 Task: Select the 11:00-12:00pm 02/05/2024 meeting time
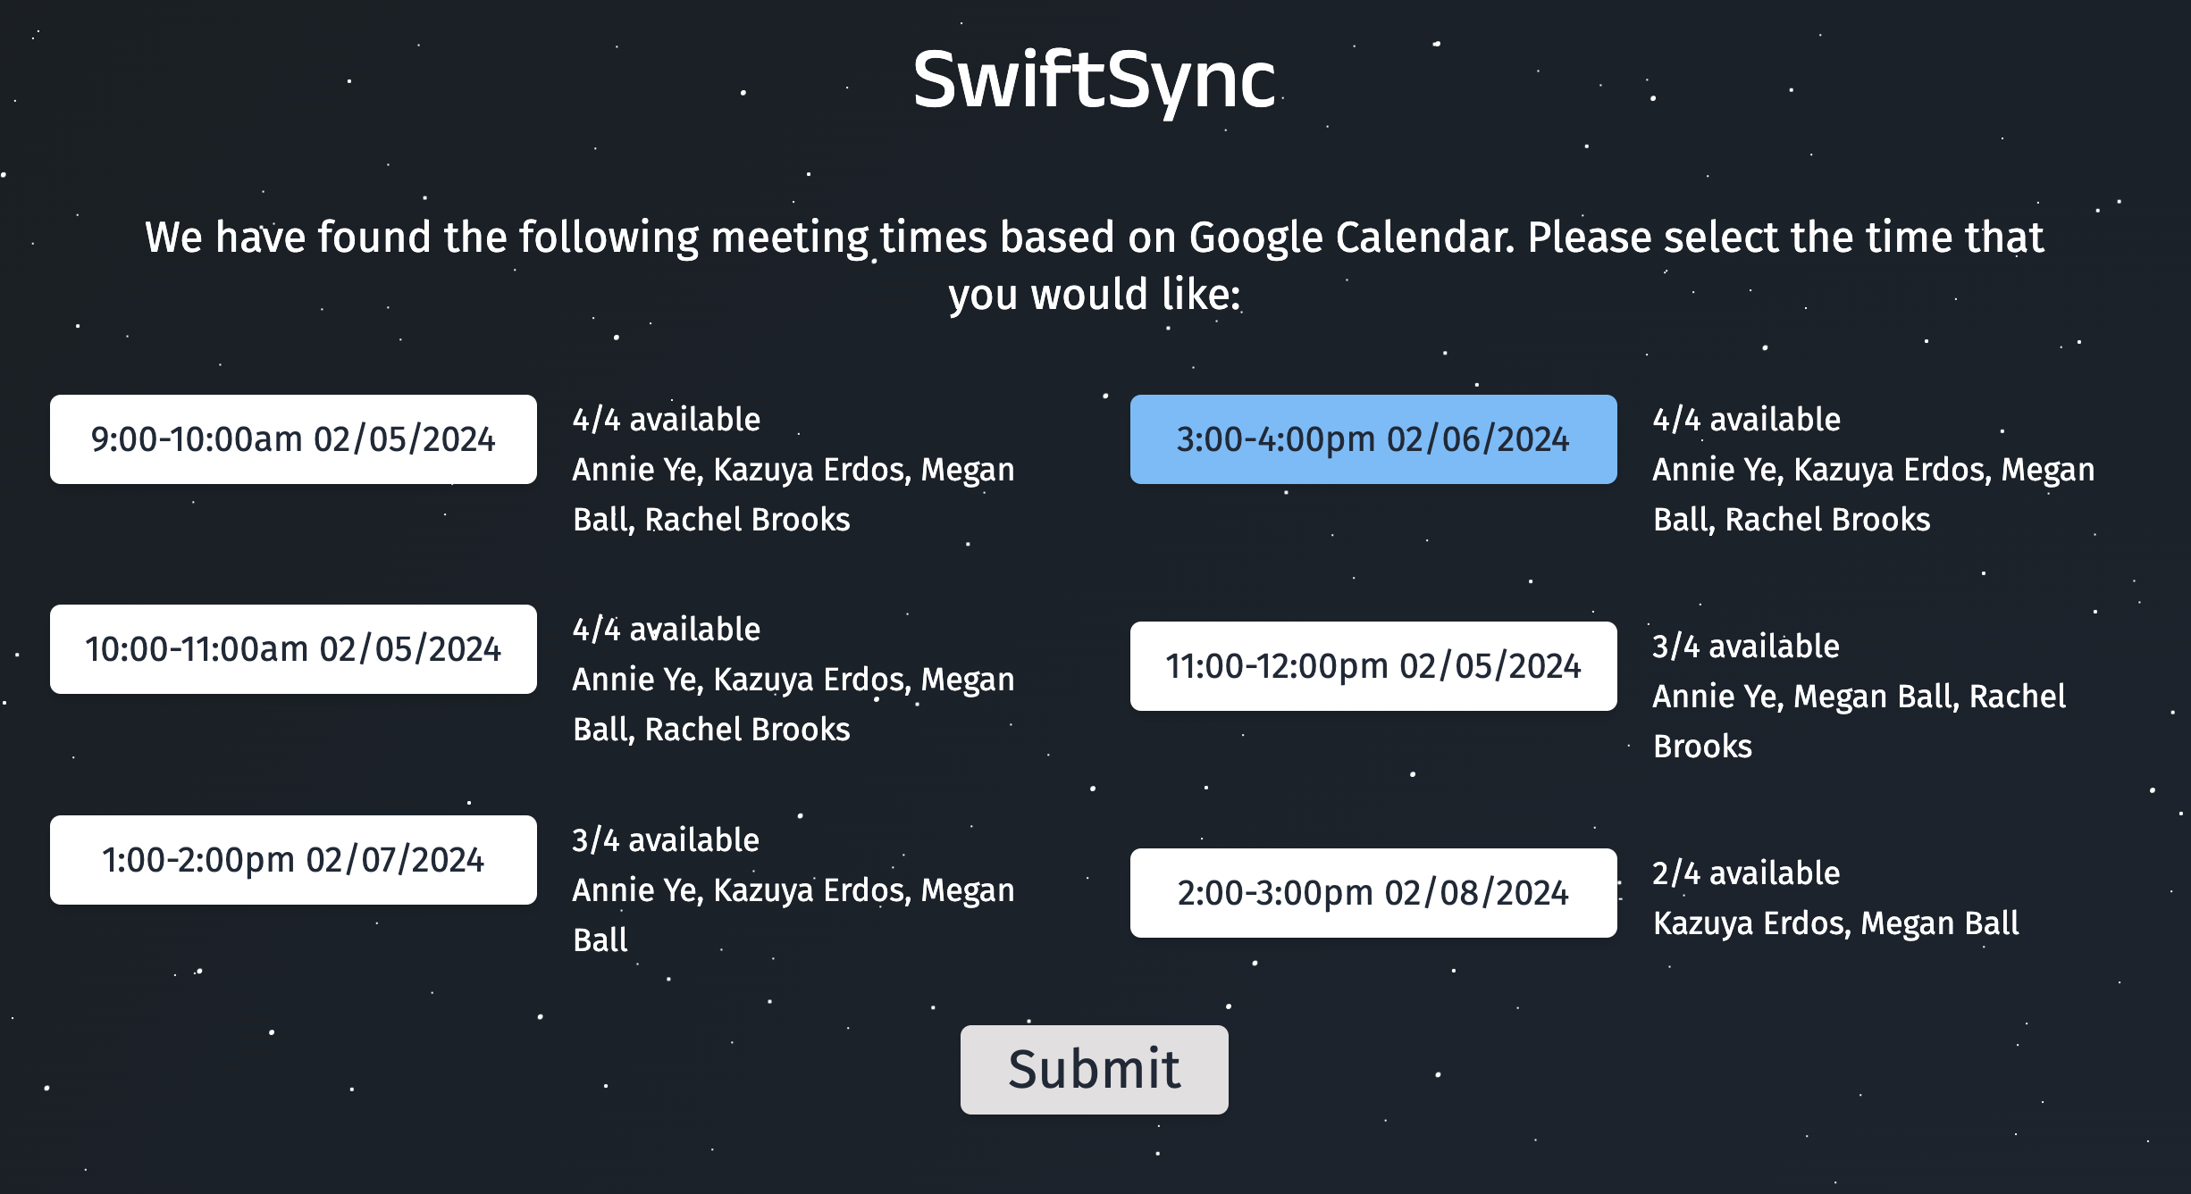[x=1373, y=666]
